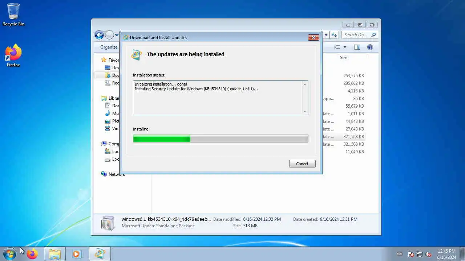Image resolution: width=465 pixels, height=261 pixels.
Task: Click Explorer's Forward navigation button
Action: [x=110, y=35]
